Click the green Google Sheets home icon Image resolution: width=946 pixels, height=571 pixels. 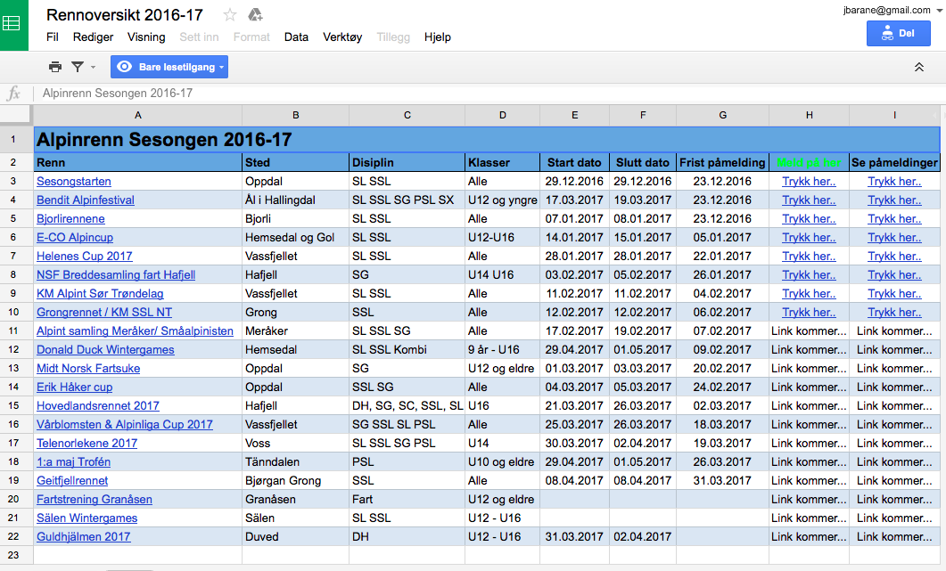coord(13,24)
